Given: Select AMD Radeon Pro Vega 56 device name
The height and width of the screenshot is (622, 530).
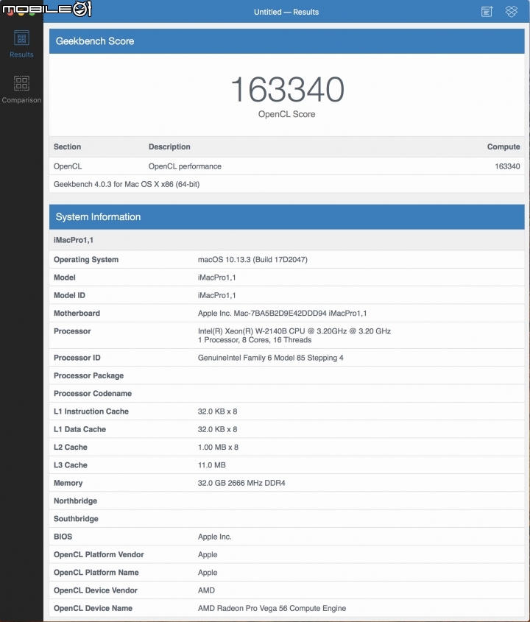Looking at the screenshot, I should [x=272, y=608].
